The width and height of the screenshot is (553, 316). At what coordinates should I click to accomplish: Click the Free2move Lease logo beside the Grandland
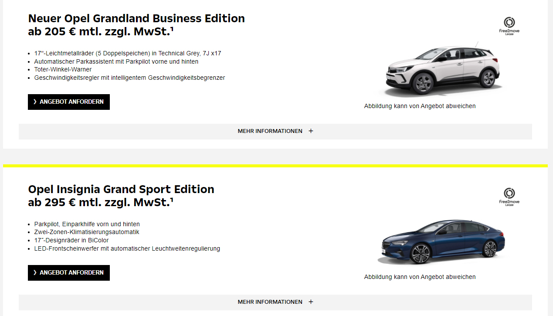tap(509, 26)
